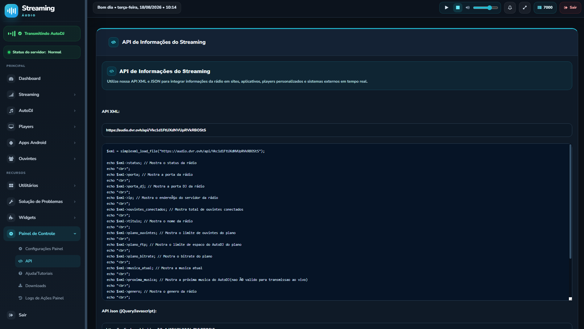Click the Bom dia date and time badge
Image resolution: width=584 pixels, height=329 pixels.
tap(137, 7)
